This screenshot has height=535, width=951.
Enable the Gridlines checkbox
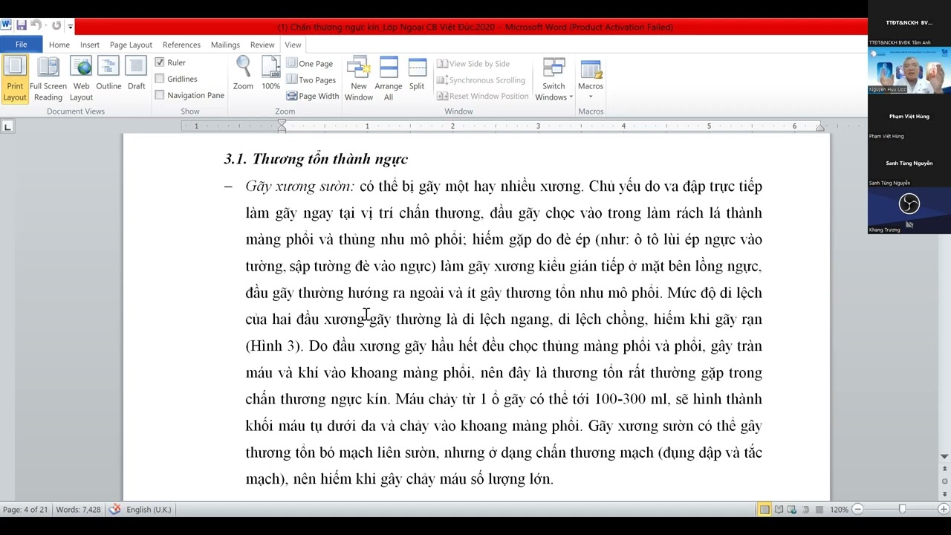(x=160, y=79)
